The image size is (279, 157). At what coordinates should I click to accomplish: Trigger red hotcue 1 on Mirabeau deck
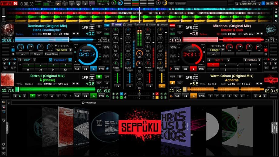point(213,65)
